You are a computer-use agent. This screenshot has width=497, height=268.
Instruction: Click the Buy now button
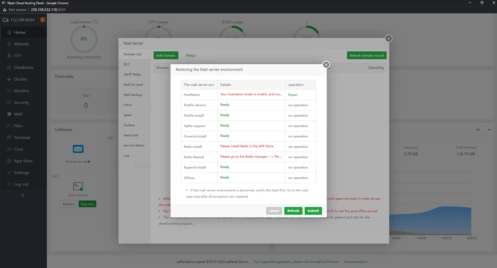tap(87, 204)
